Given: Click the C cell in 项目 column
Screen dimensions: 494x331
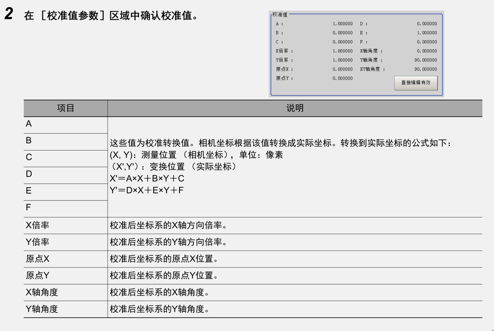Looking at the screenshot, I should click(65, 158).
